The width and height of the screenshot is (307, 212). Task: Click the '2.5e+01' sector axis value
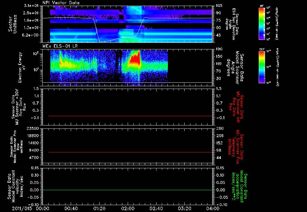tap(31, 13)
